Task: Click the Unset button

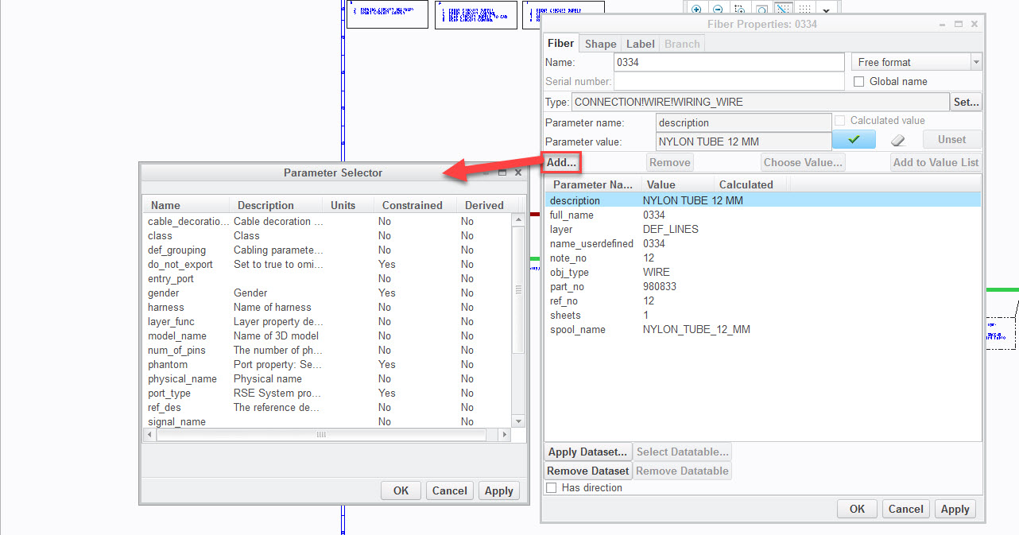Action: tap(951, 140)
